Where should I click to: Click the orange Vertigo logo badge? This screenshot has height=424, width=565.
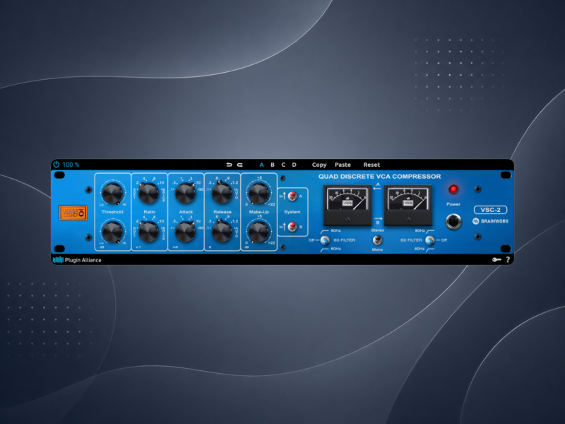point(73,213)
